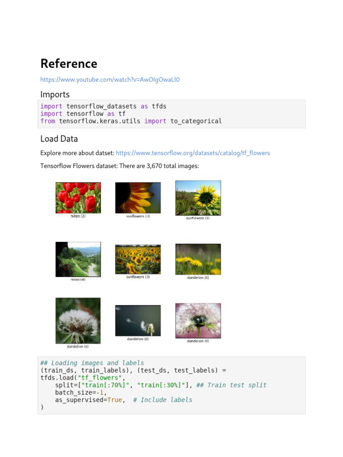343x457 pixels.
Task: Click the comment "## Train test split"
Action: 232,385
